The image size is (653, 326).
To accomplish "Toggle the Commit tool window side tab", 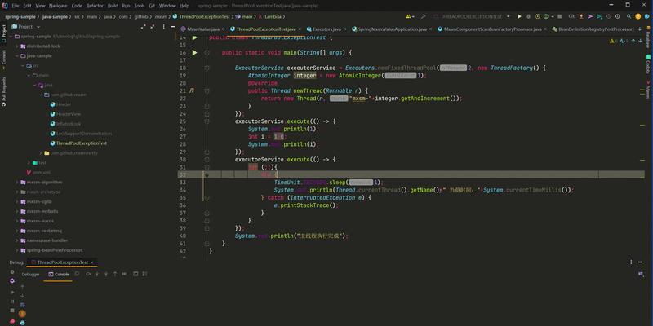I will 4,59.
